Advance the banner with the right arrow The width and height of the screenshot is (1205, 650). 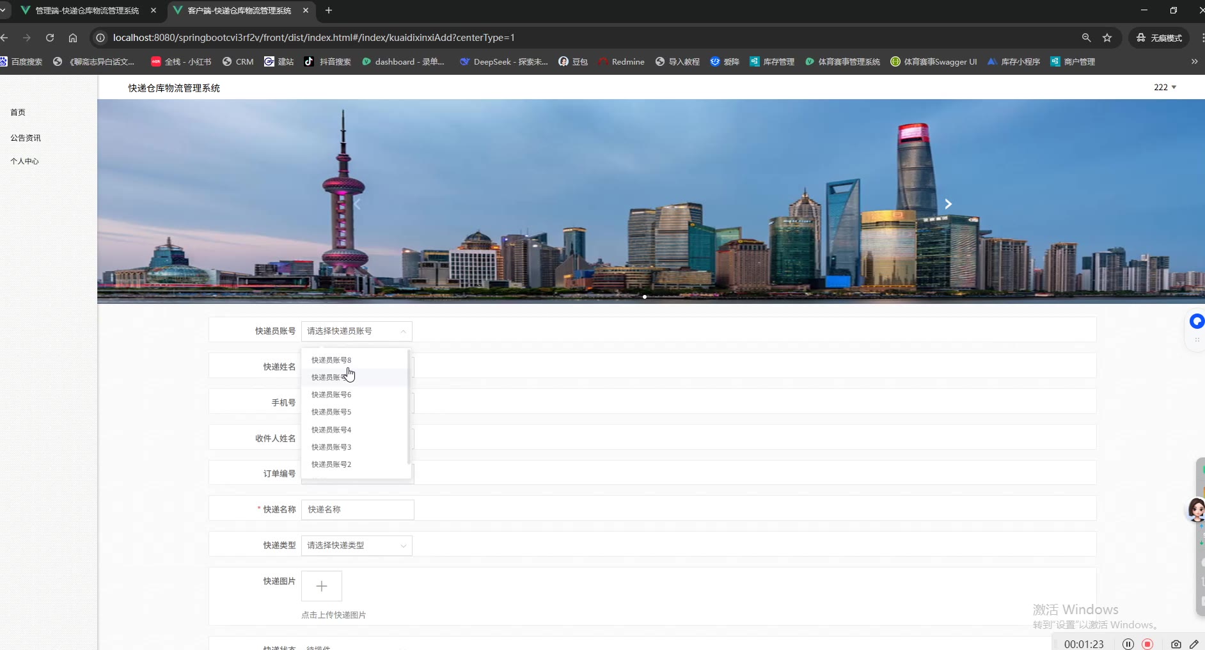[948, 204]
